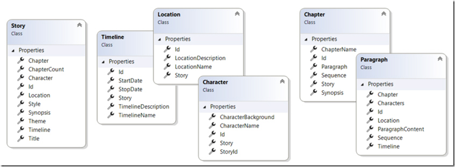Collapse the Story class box chevron
Screen dimensions: 455x167
click(x=79, y=25)
